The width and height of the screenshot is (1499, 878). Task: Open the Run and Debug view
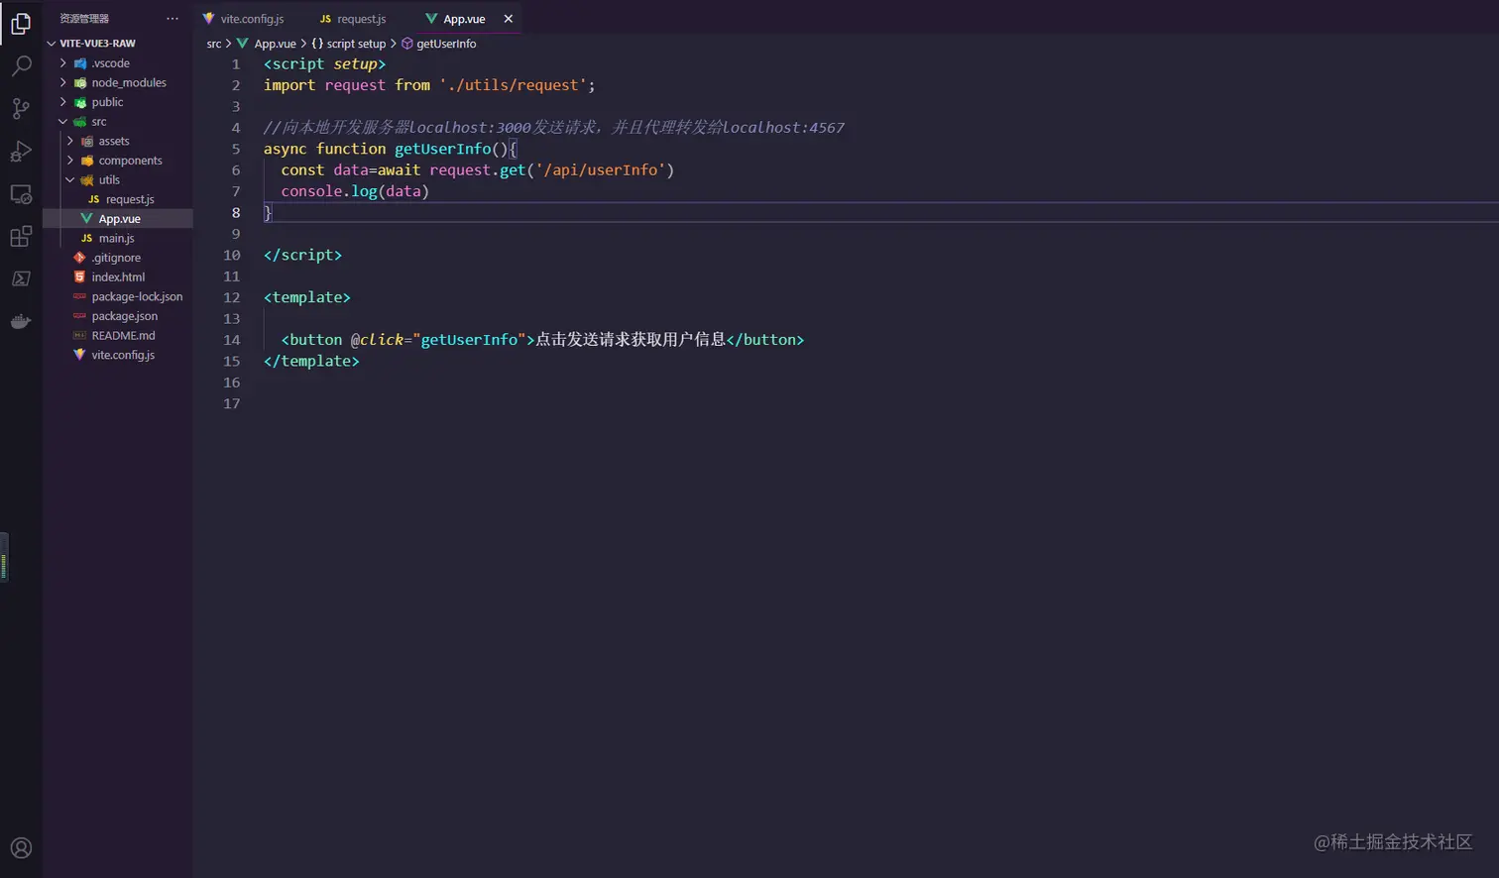[x=21, y=152]
